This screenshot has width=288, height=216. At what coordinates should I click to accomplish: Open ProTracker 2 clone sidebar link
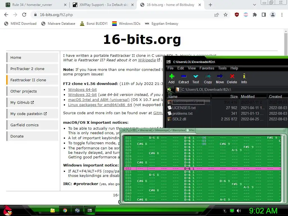(32, 69)
